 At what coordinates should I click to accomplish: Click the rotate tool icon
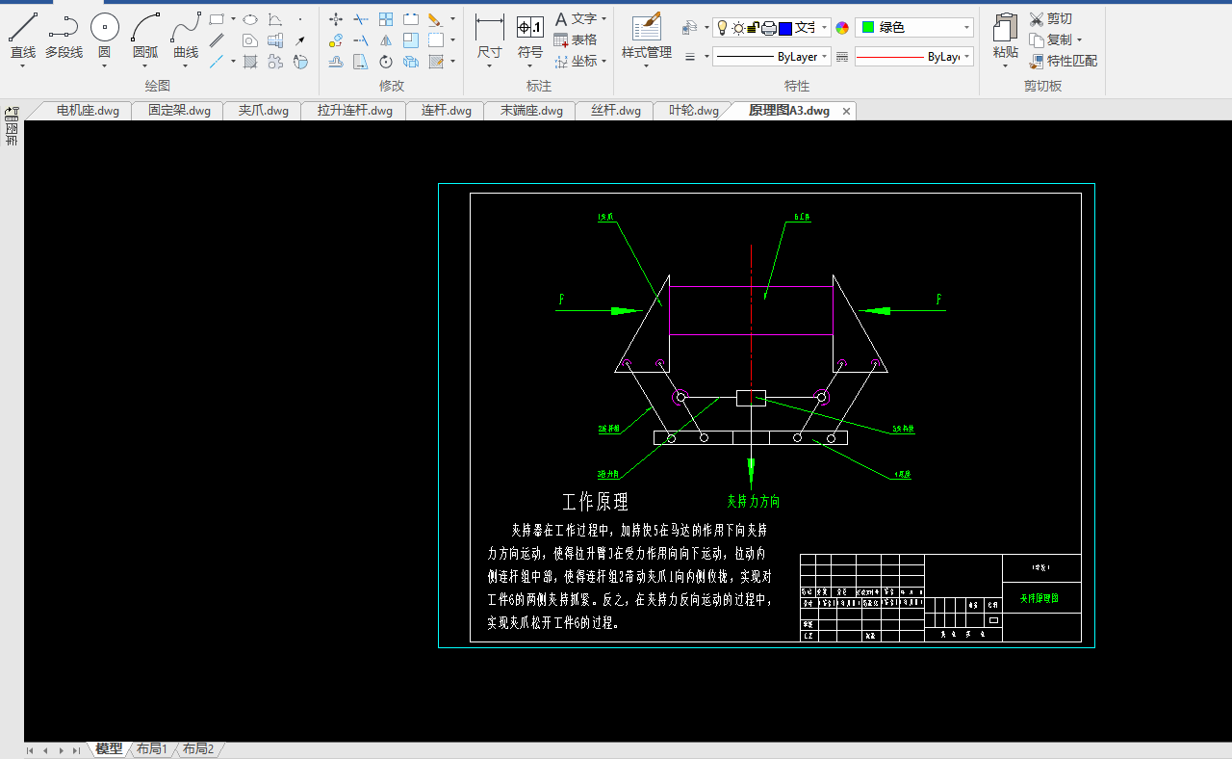click(x=386, y=62)
